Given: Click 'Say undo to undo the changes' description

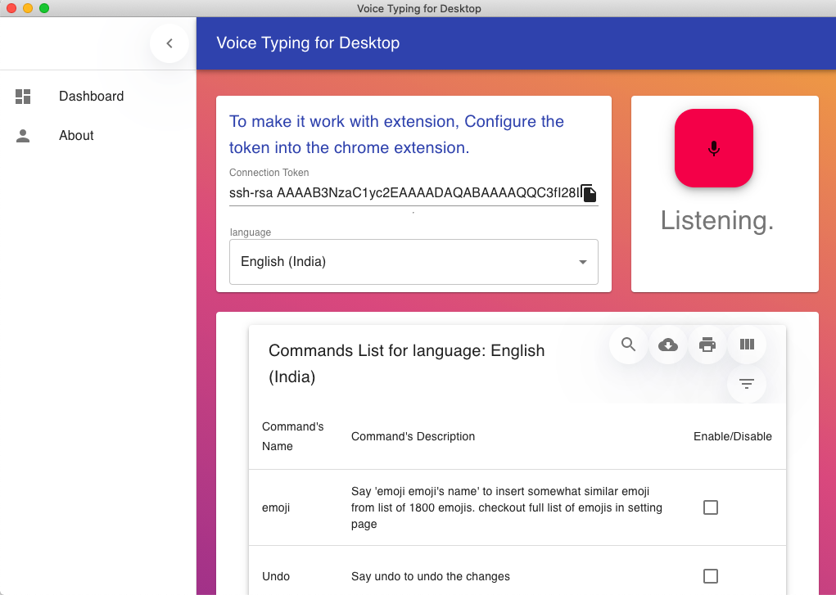Looking at the screenshot, I should coord(430,576).
